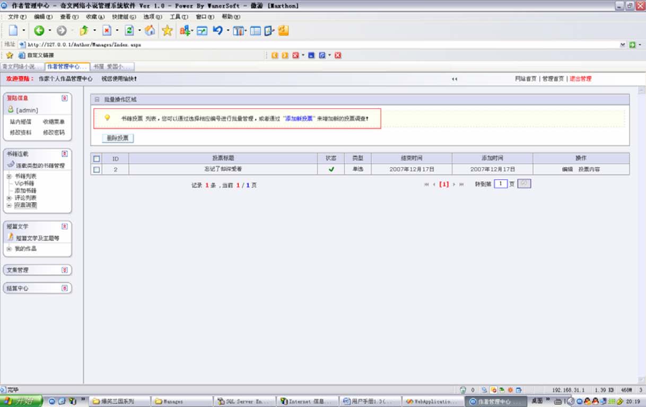
Task: Open the 收藏 menu
Action: click(x=95, y=17)
